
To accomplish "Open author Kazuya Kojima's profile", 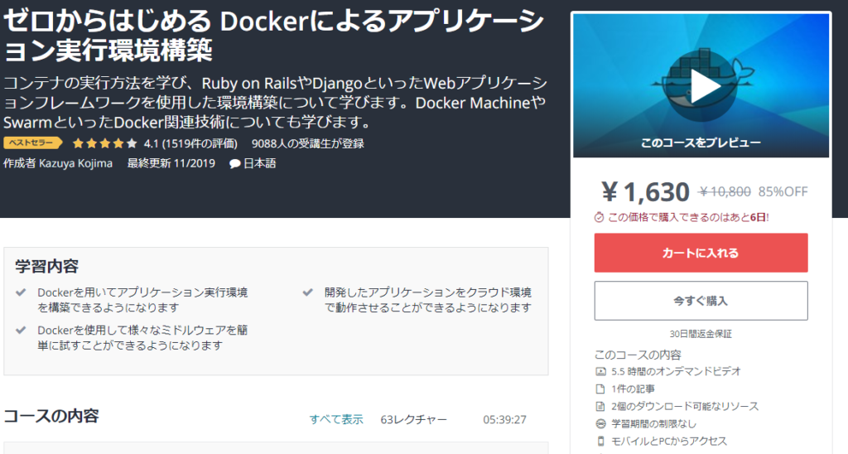I will [x=75, y=163].
